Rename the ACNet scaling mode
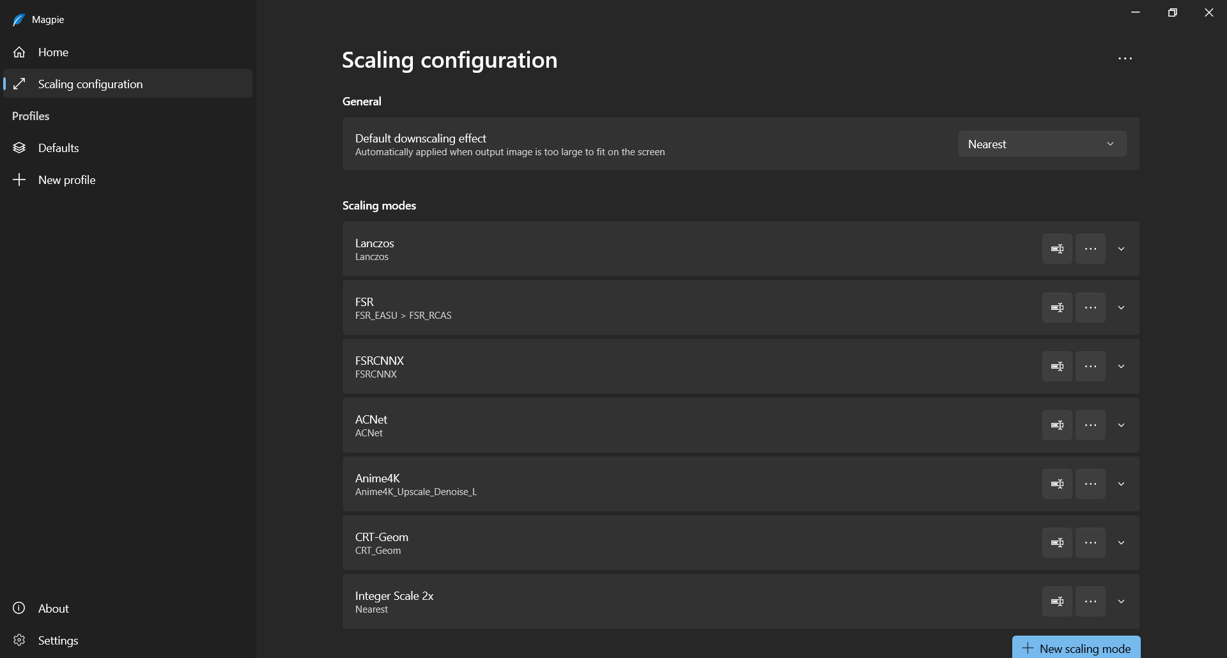Screen dimensions: 1227x658 click(x=1057, y=425)
